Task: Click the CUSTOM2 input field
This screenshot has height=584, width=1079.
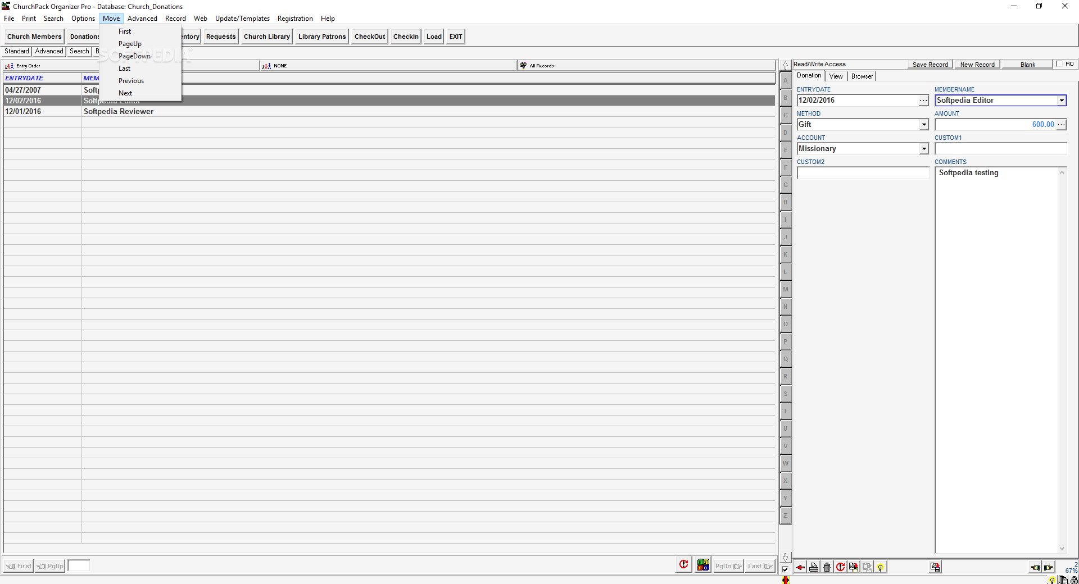Action: 863,173
